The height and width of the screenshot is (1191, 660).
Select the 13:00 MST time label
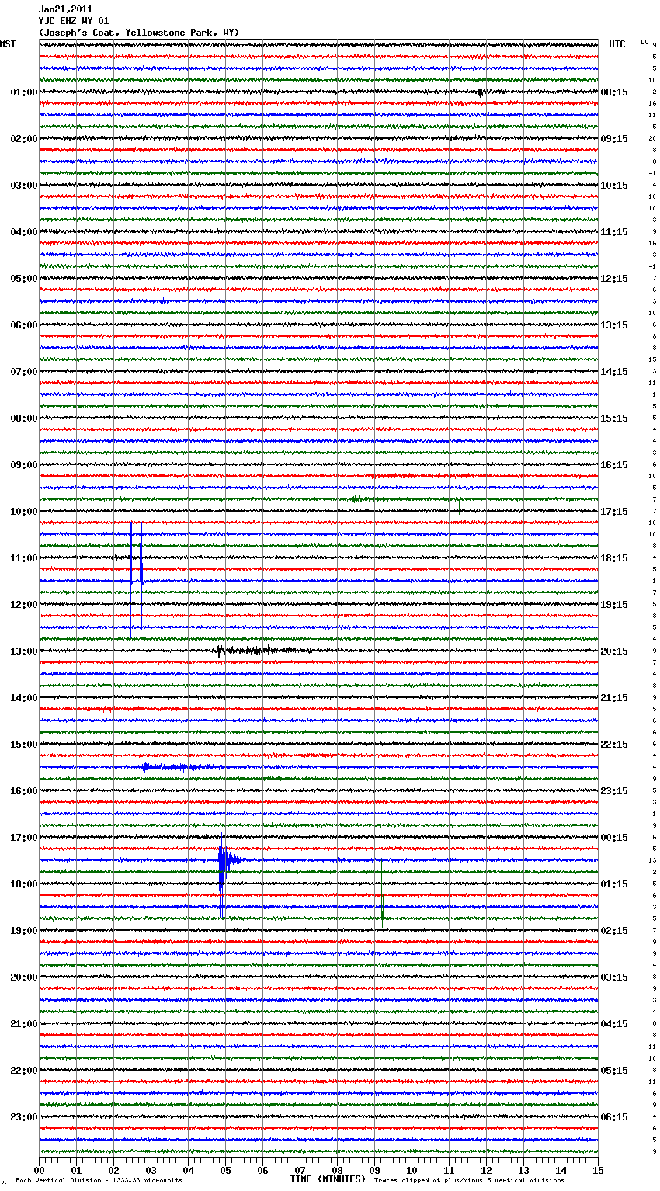pos(24,651)
